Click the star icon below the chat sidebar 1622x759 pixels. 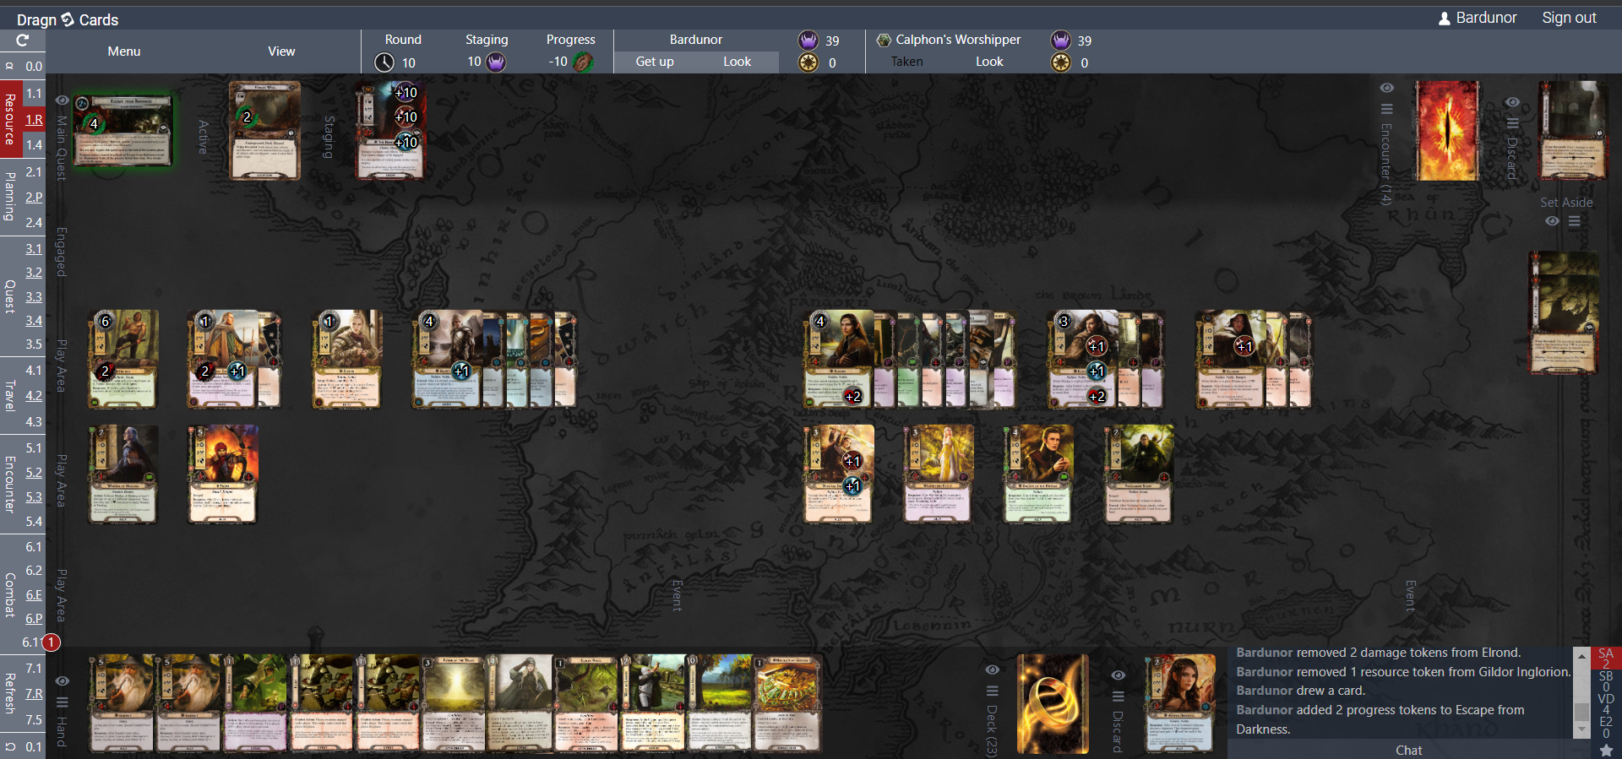click(x=1606, y=750)
